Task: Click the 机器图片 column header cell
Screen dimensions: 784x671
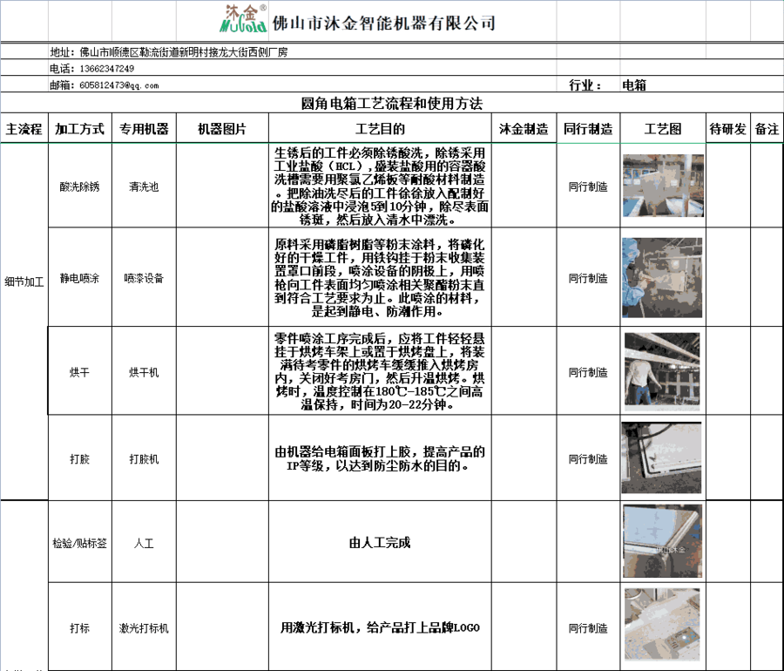Action: pyautogui.click(x=221, y=129)
